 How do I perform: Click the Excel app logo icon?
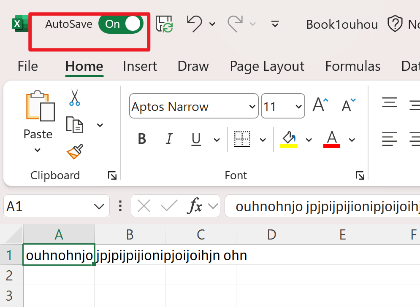pos(20,24)
